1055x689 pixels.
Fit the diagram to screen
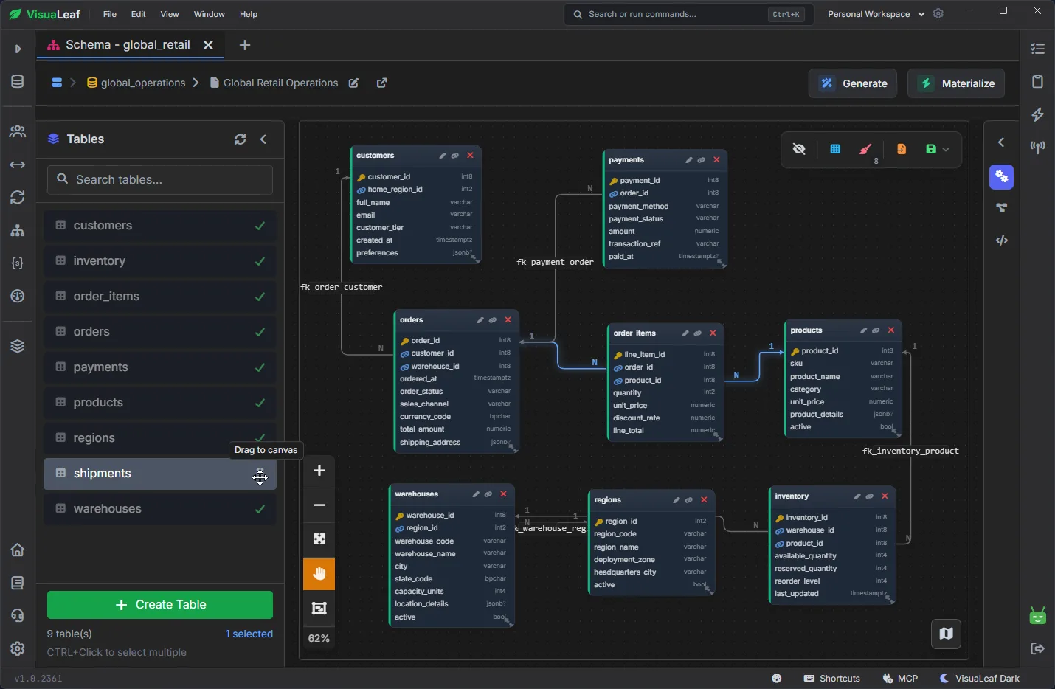tap(319, 539)
